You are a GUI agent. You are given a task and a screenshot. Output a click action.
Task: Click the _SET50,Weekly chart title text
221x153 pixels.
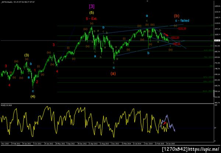pyautogui.click(x=7, y=2)
